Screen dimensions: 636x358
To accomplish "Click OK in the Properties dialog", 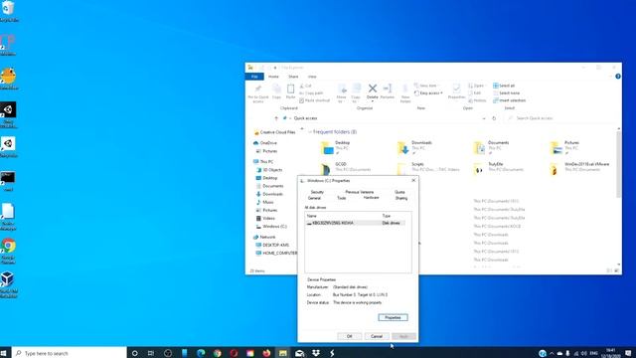I will coord(349,336).
